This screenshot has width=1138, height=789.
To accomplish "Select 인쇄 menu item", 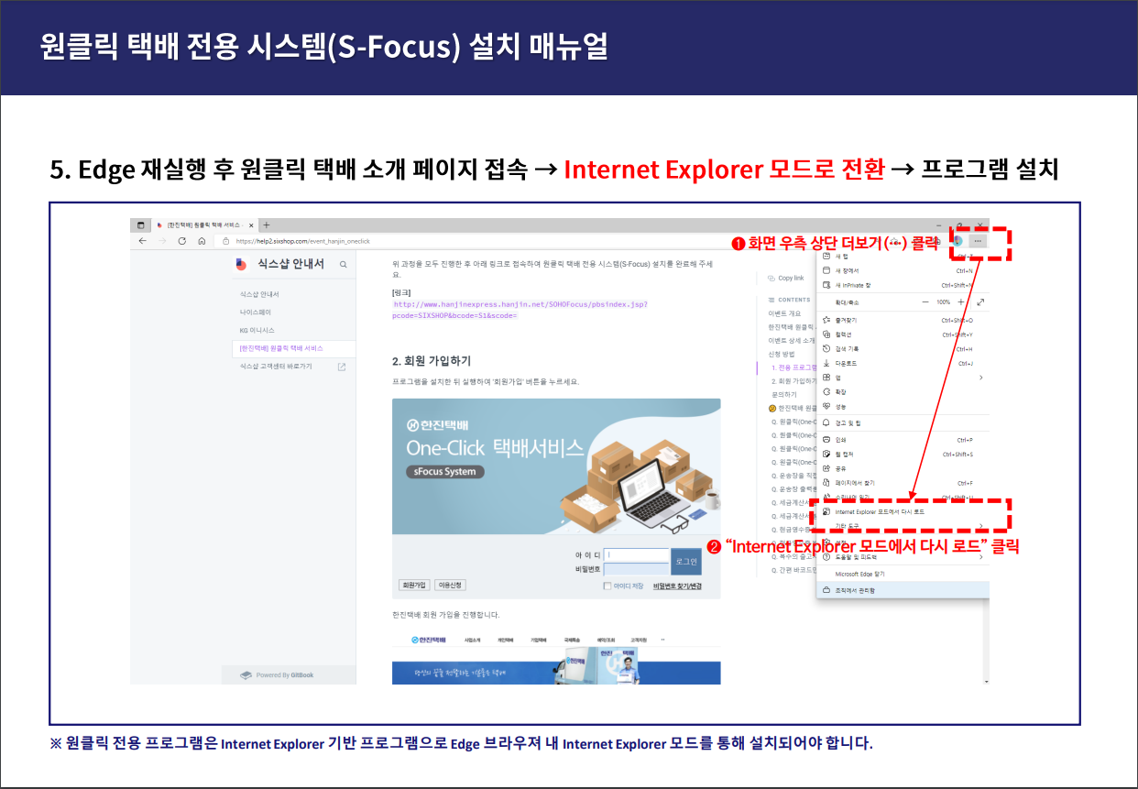I will click(903, 440).
